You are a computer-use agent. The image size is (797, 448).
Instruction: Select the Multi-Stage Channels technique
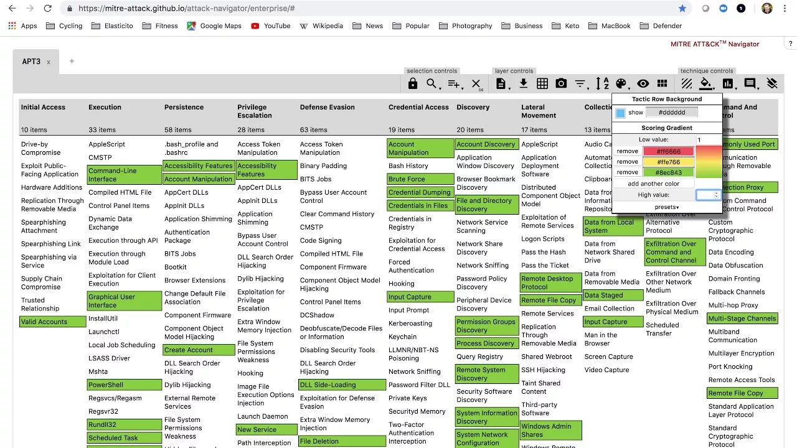(742, 319)
